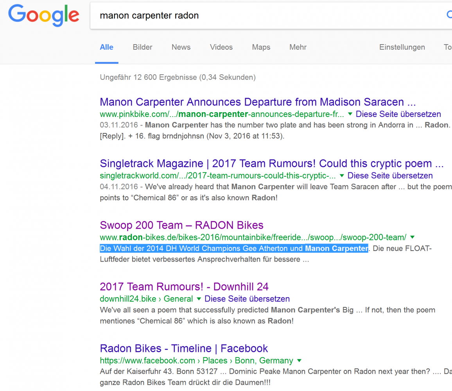
Task: Expand the downhill24.bike result dropdown arrow
Action: (199, 299)
